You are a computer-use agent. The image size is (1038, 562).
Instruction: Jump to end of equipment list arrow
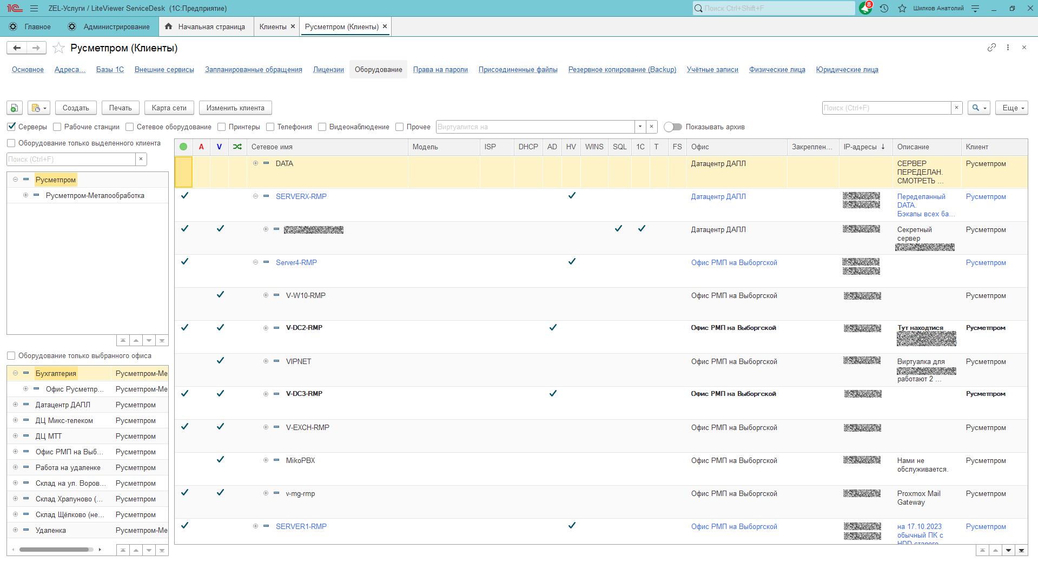point(1021,550)
